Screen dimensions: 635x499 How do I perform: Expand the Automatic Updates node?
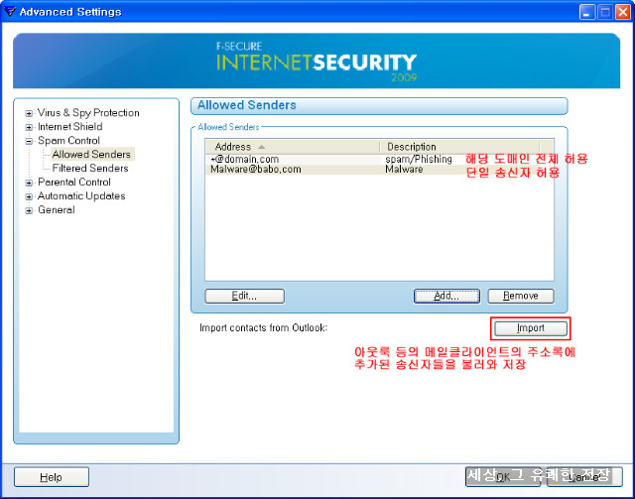pyautogui.click(x=29, y=196)
